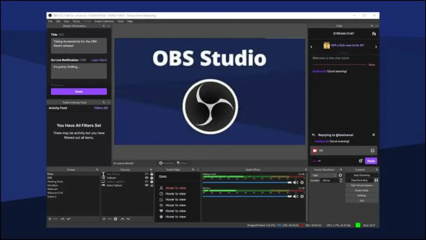Toggle lock on Display Capture source

coord(151,182)
